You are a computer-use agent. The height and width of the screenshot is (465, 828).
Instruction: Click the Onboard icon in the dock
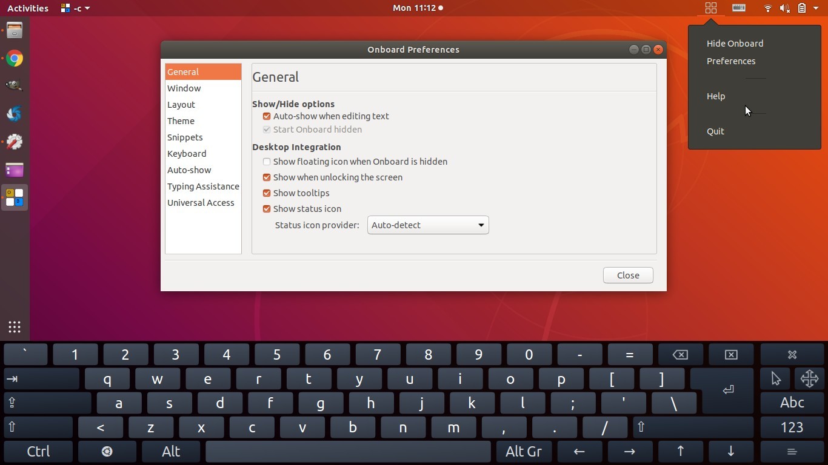[15, 197]
